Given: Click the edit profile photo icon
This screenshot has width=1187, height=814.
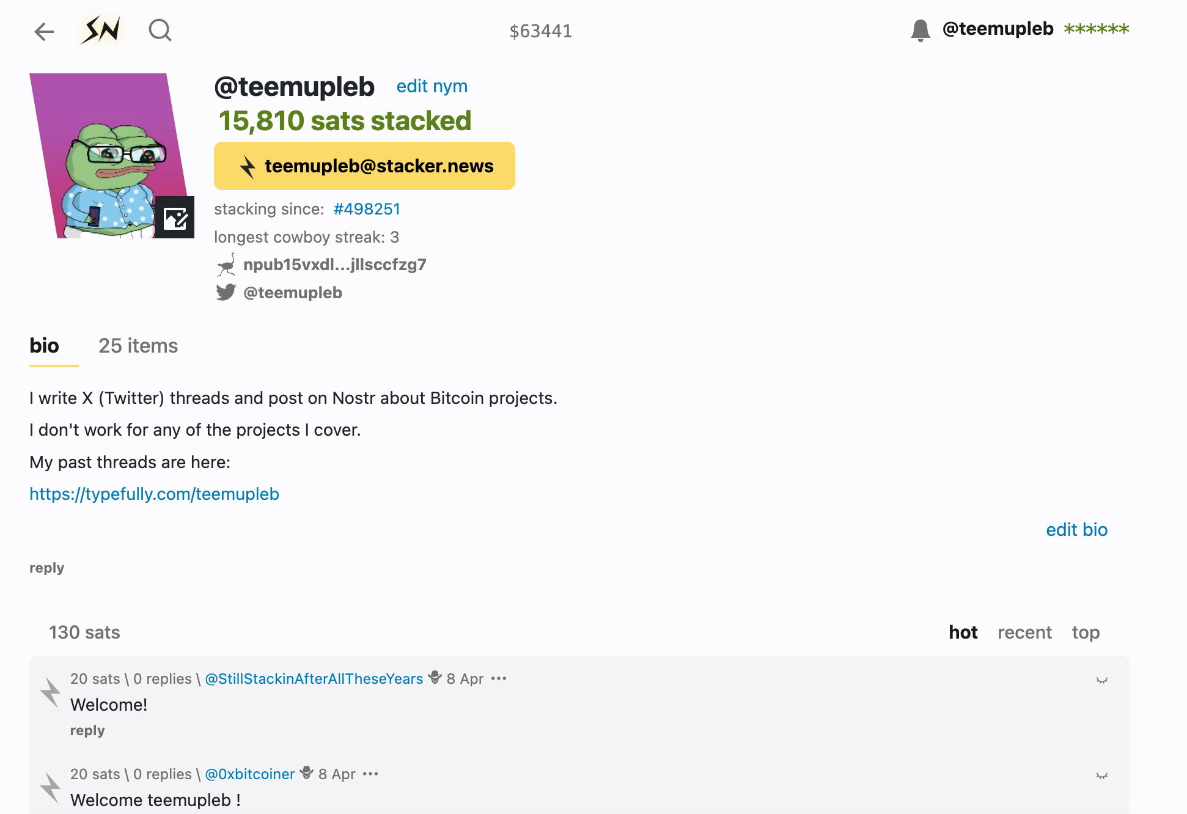Looking at the screenshot, I should pyautogui.click(x=175, y=218).
